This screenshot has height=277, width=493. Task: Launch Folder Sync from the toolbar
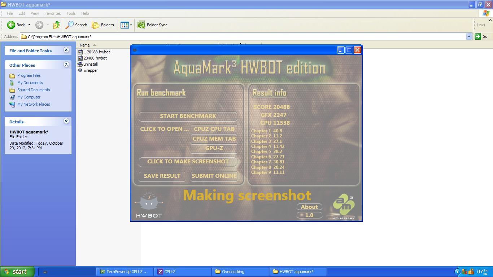pyautogui.click(x=152, y=25)
